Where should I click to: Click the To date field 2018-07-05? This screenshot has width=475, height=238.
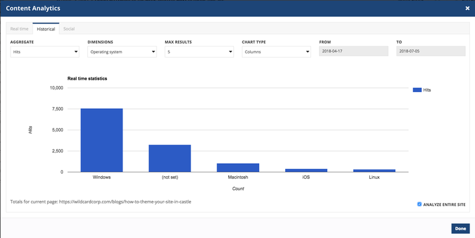(x=430, y=51)
